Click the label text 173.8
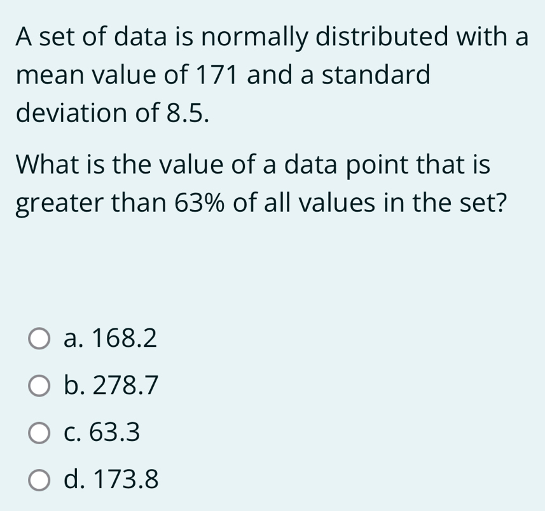This screenshot has height=511, width=545. pos(126,480)
